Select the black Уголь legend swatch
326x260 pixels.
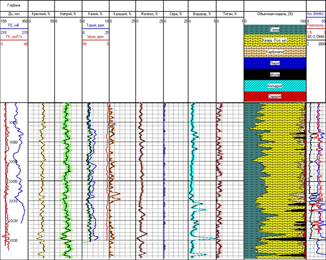275,74
